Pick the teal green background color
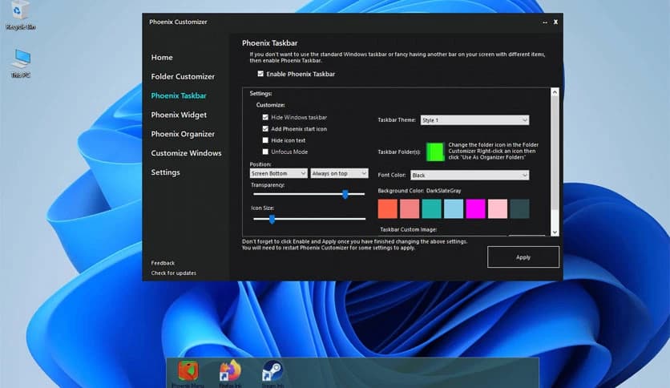Screen dimensions: 670x388 [x=431, y=209]
